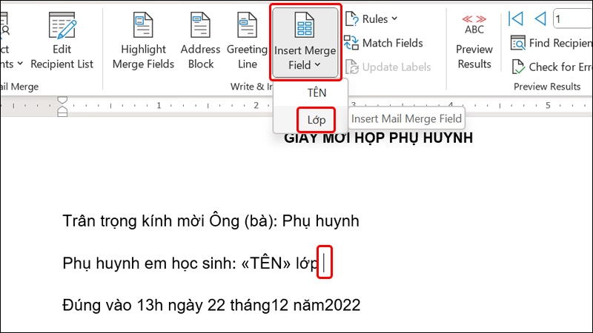Screen dimensions: 593x333
Task: Toggle Preview Results
Action: tap(474, 41)
